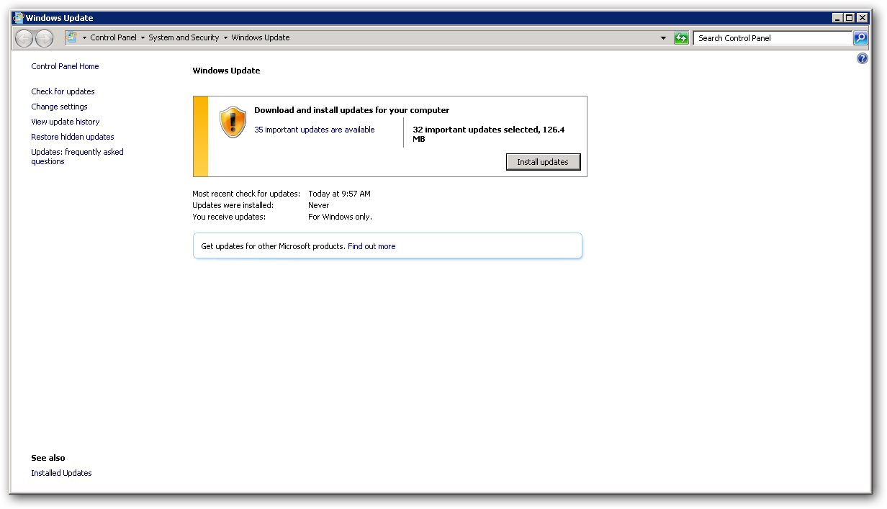The height and width of the screenshot is (509, 887).
Task: Expand dropdown arrow after System and Security
Action: [x=225, y=38]
